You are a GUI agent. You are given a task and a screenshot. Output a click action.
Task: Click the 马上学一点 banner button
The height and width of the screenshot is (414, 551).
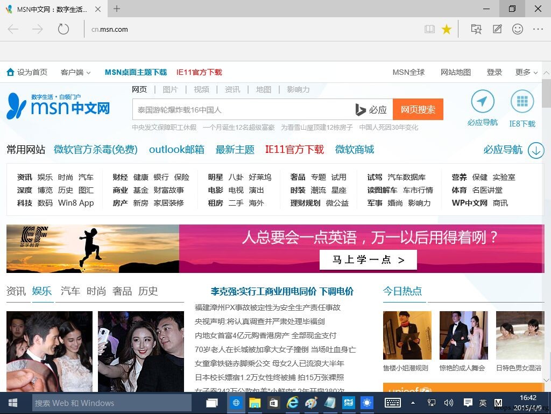368,259
